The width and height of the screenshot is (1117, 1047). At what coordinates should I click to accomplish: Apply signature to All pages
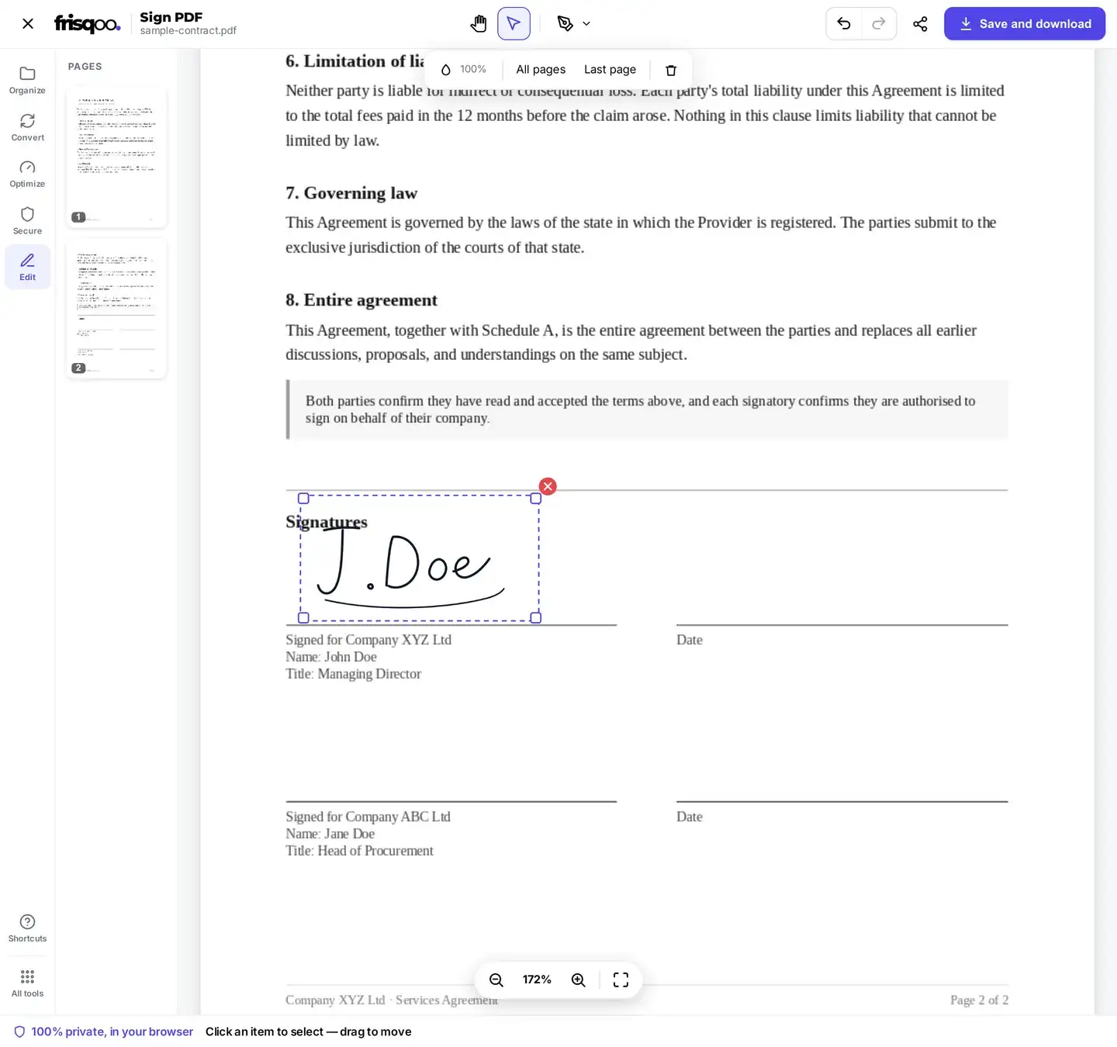(541, 70)
